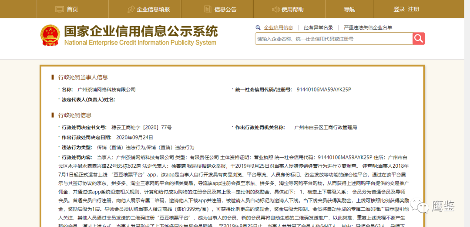Viewport: 470px width, 227px height.
Task: Click the credit code 91440106MA59AYK25P value
Action: pos(323,90)
